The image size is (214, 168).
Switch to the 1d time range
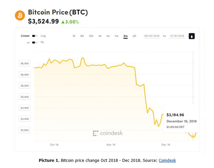pos(100,36)
